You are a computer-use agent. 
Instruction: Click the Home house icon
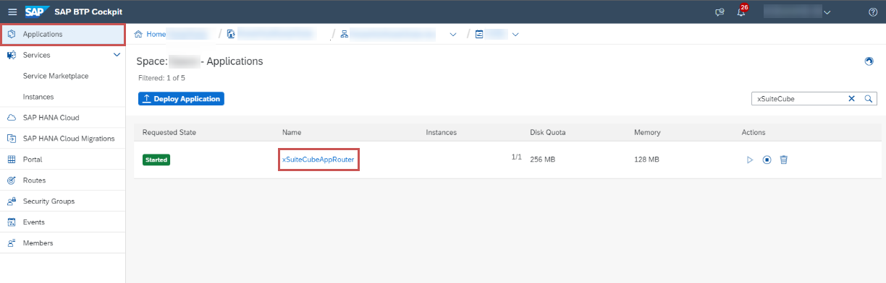pos(138,34)
